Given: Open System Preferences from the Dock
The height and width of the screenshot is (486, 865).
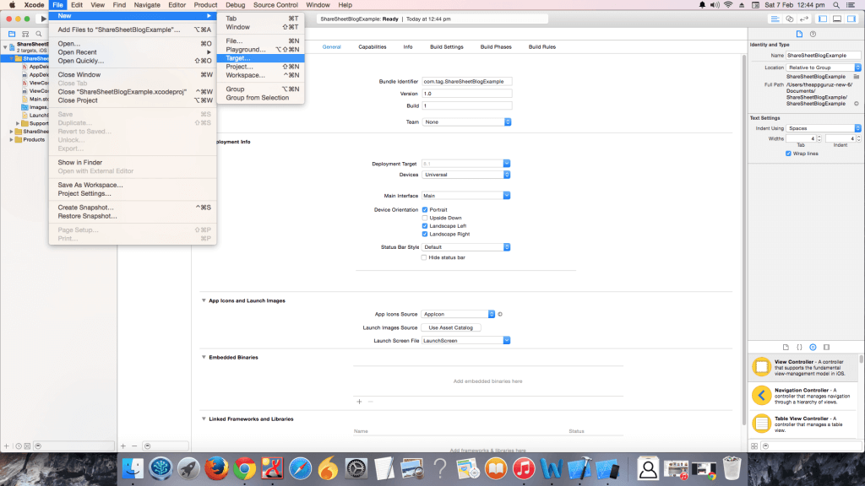Looking at the screenshot, I should pyautogui.click(x=356, y=469).
